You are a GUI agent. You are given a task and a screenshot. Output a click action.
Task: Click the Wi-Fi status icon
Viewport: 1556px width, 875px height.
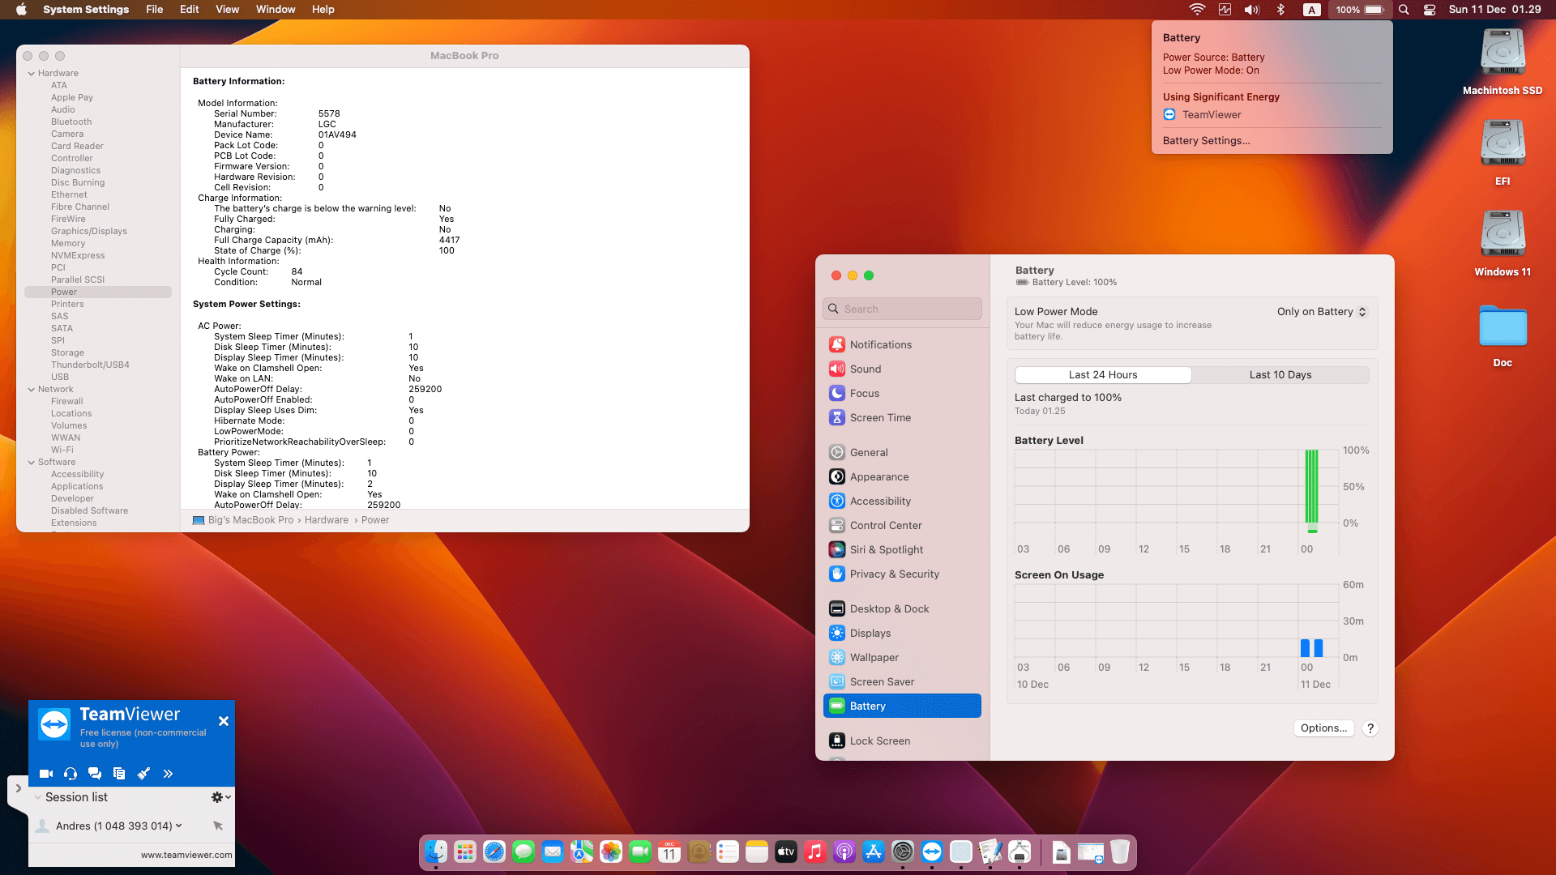click(x=1197, y=10)
